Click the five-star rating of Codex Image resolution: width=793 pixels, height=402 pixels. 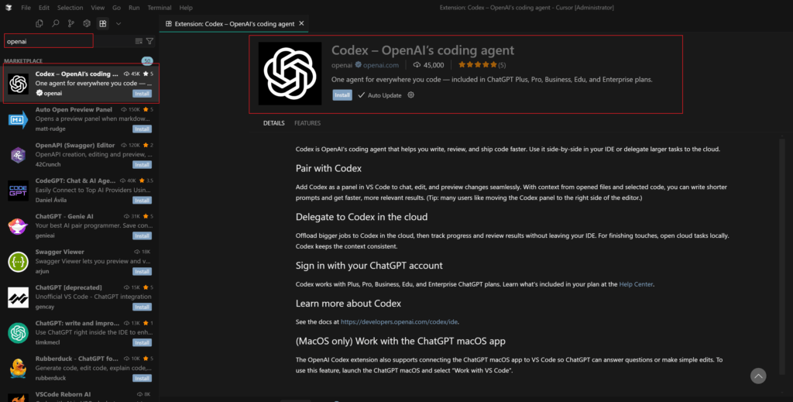(x=476, y=65)
